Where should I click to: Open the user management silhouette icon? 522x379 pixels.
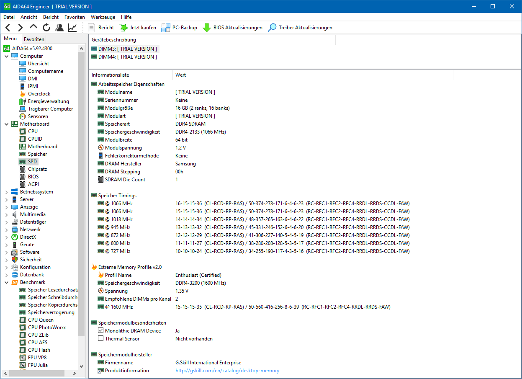59,28
